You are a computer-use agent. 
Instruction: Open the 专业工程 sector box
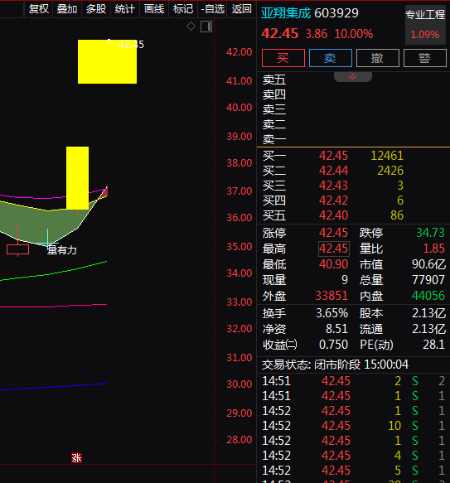tap(425, 25)
